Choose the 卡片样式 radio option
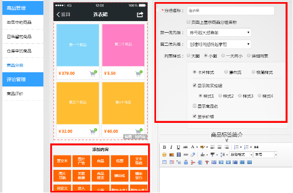This screenshot has height=193, width=293. [x=195, y=72]
